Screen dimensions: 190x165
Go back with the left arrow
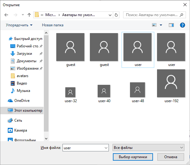pyautogui.click(x=6, y=15)
